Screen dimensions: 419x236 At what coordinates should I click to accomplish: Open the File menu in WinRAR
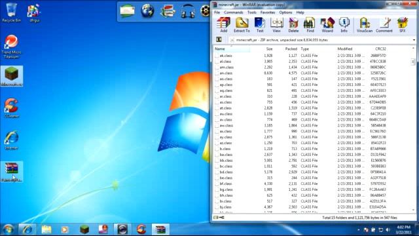pyautogui.click(x=217, y=12)
